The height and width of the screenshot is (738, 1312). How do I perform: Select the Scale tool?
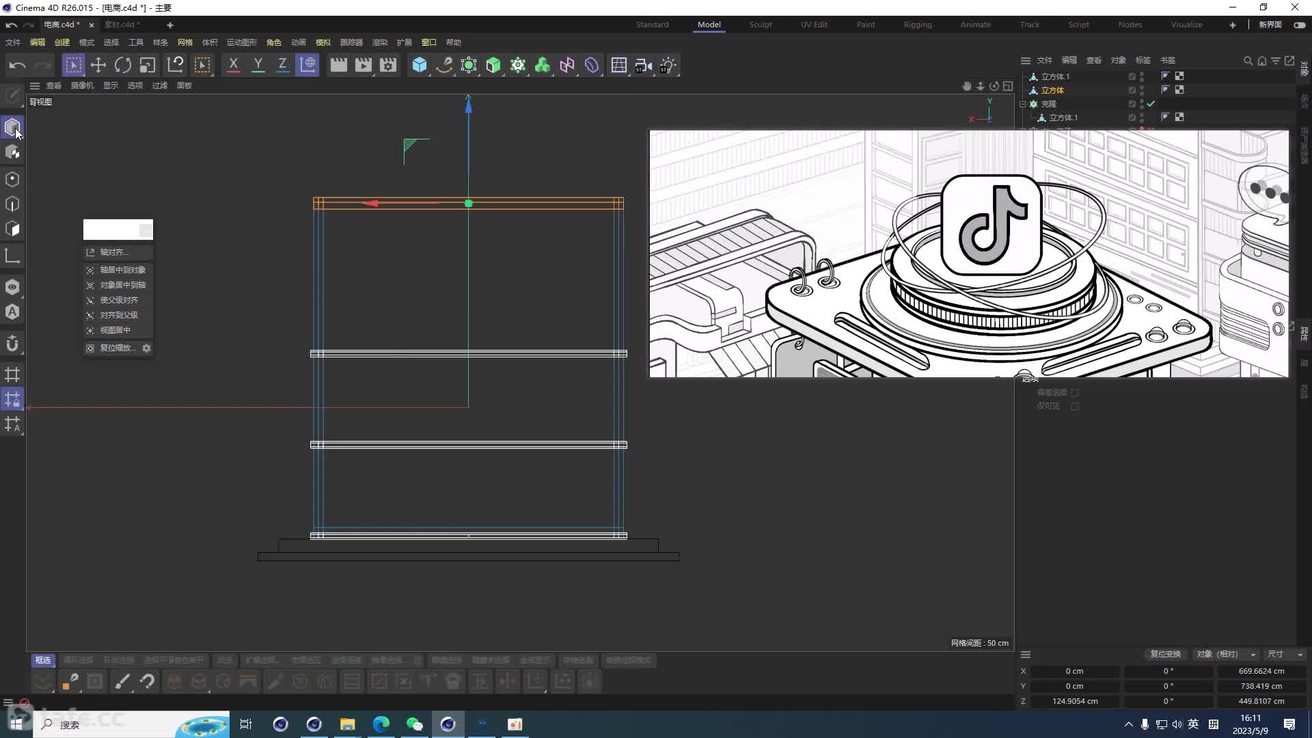(148, 65)
